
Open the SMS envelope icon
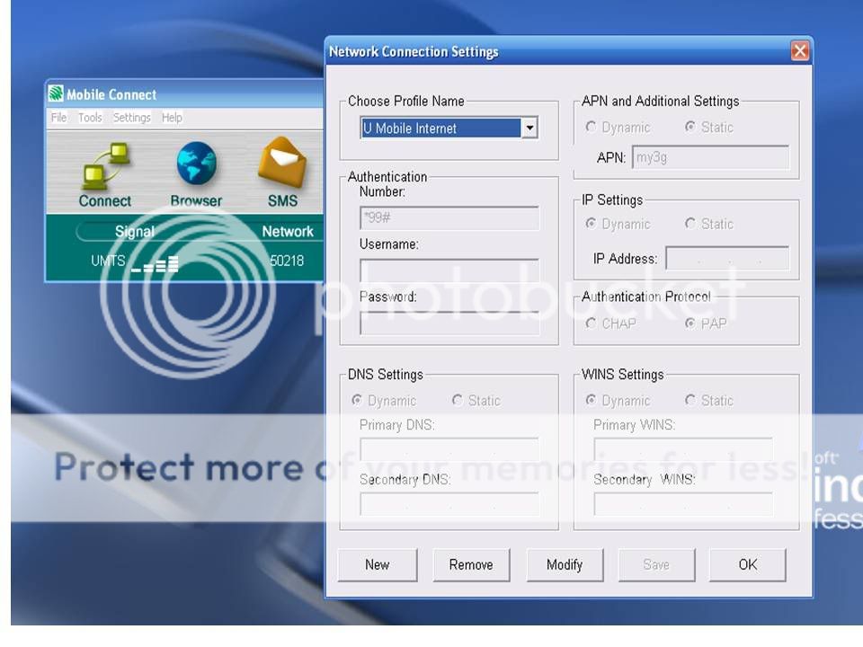282,164
